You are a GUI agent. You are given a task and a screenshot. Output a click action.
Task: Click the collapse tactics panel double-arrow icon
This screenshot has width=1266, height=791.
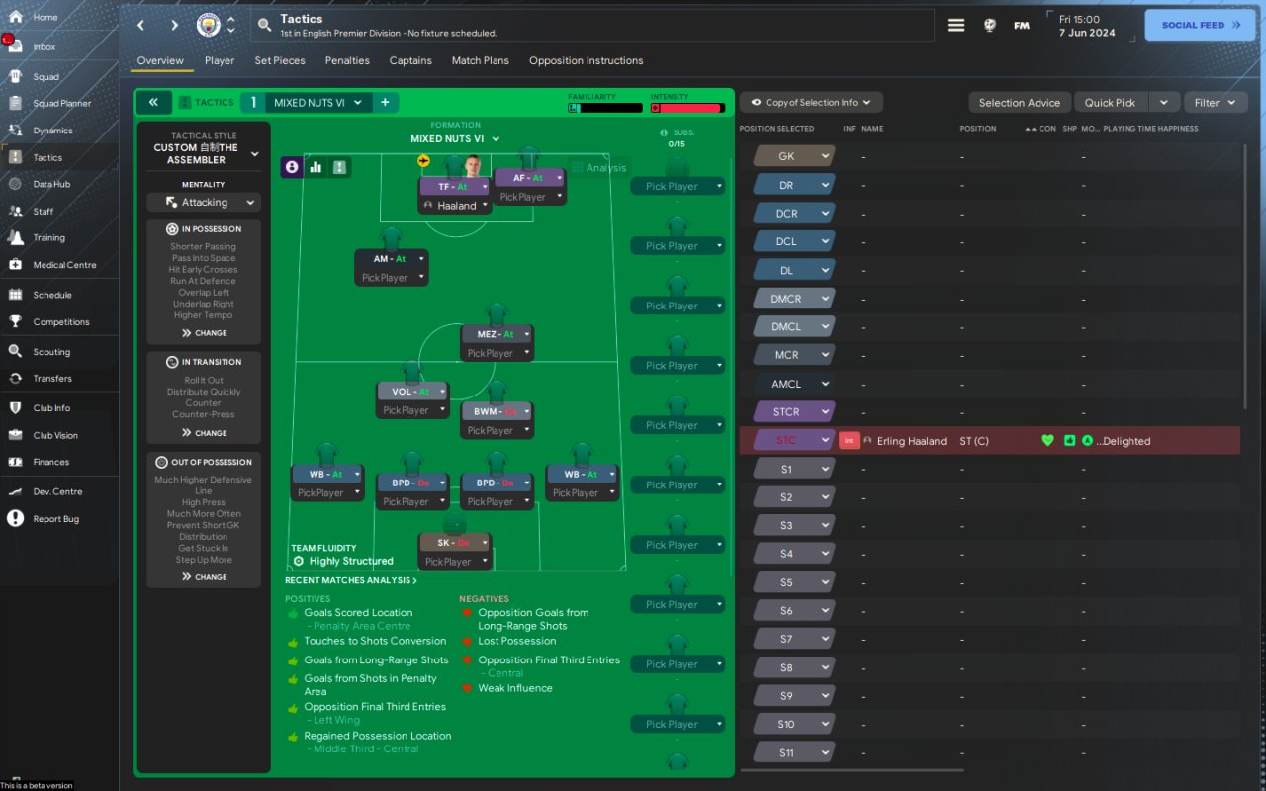153,102
